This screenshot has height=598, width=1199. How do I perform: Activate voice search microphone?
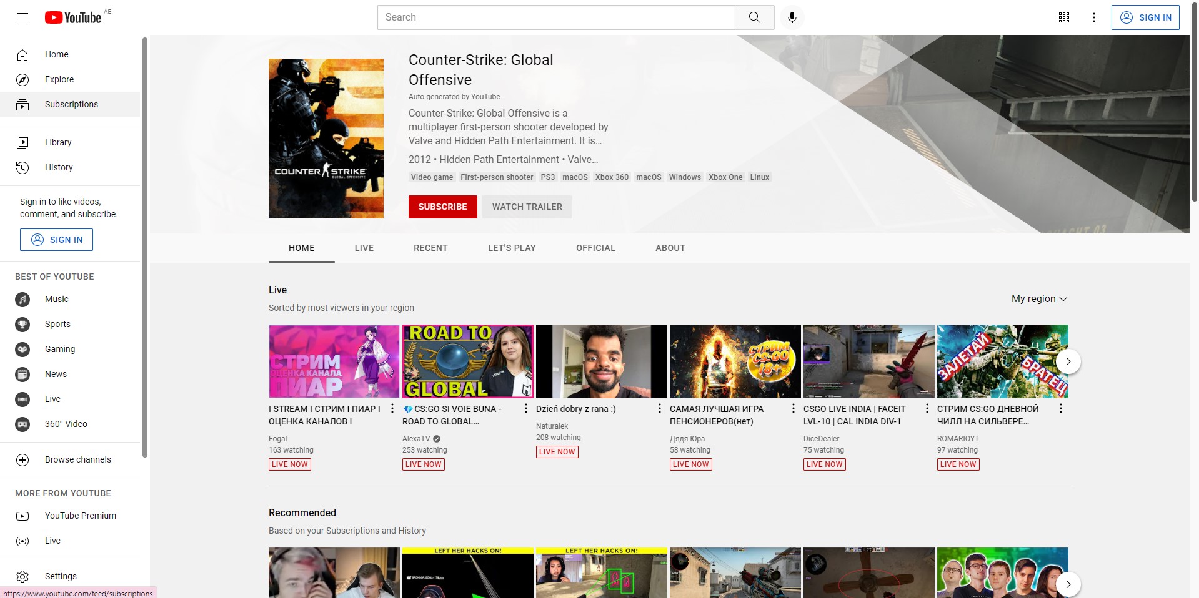792,17
